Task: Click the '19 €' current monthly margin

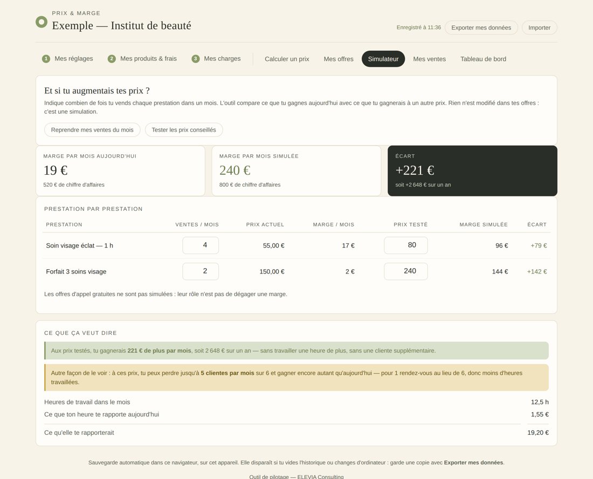Action: pos(56,170)
